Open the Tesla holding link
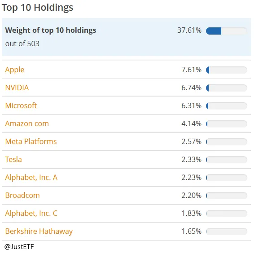The image size is (254, 254). [13, 159]
